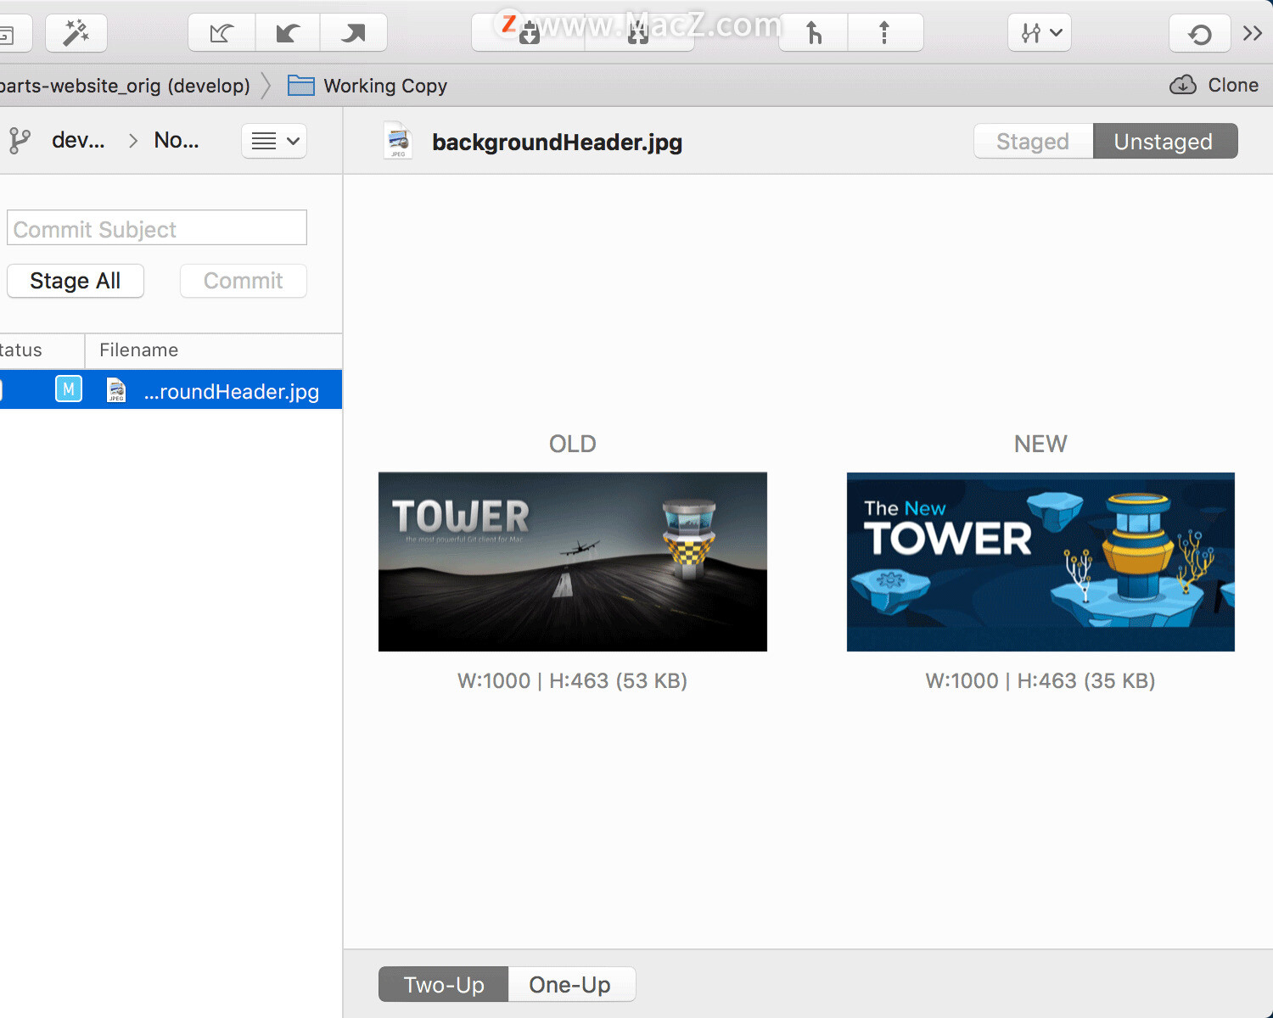The image size is (1273, 1018).
Task: Click the branch icon beside dev...
Action: click(x=20, y=140)
